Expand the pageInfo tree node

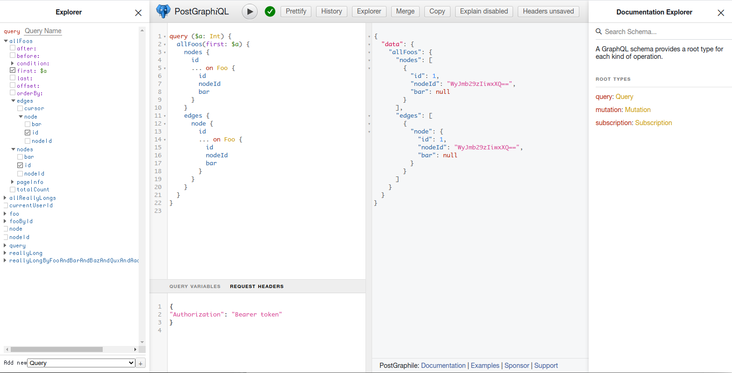[13, 182]
